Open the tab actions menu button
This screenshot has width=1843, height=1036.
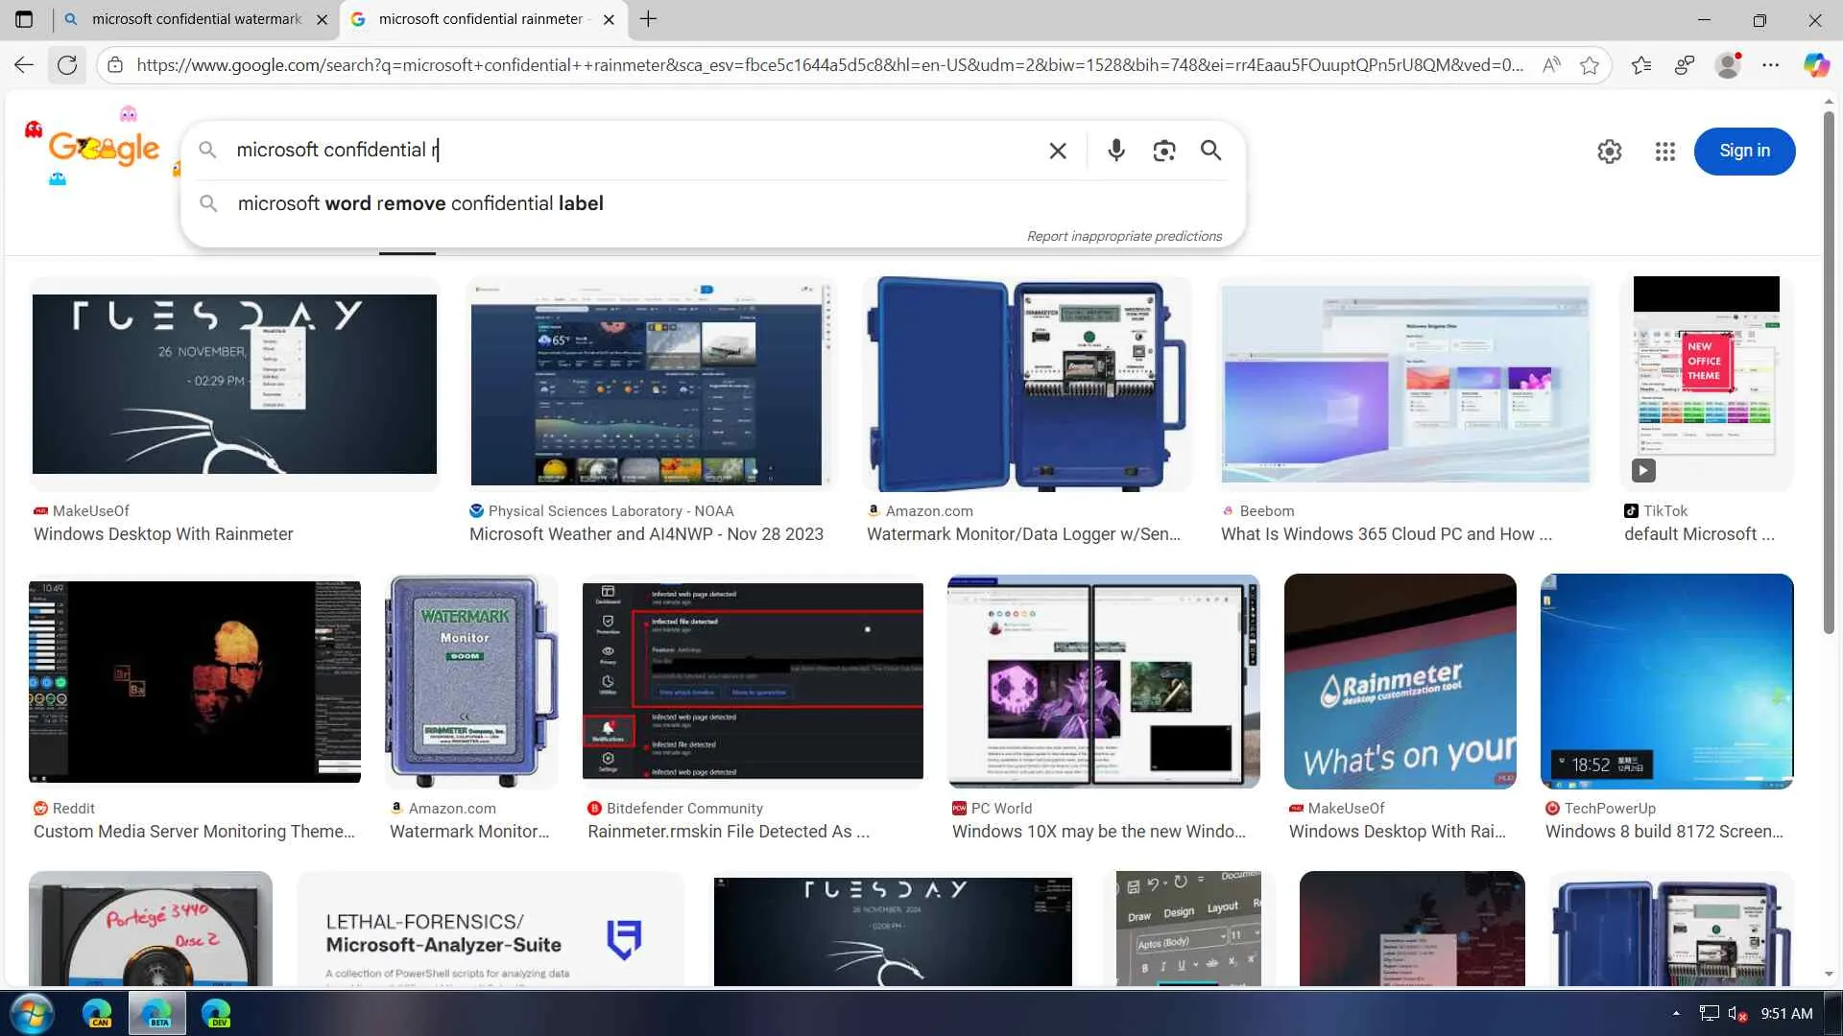[24, 19]
